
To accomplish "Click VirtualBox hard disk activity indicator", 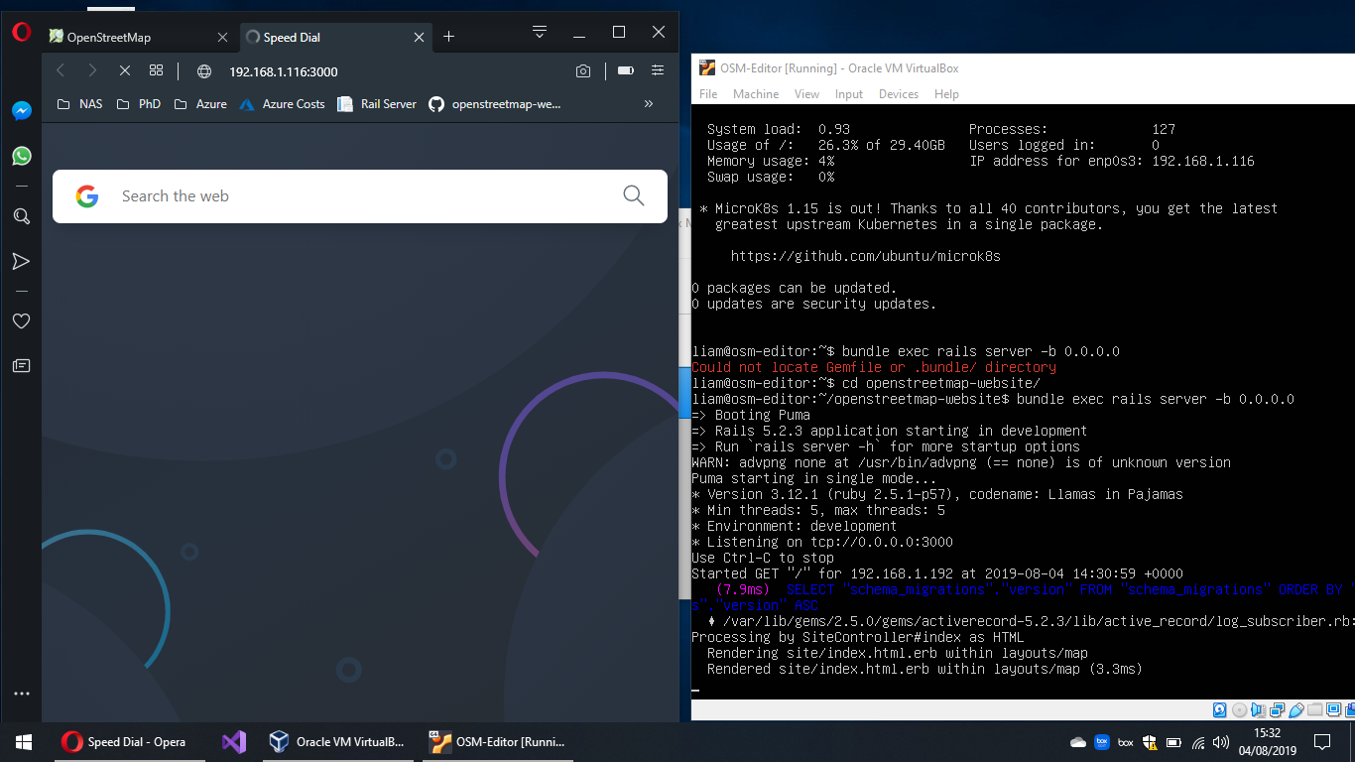I will pyautogui.click(x=1220, y=709).
